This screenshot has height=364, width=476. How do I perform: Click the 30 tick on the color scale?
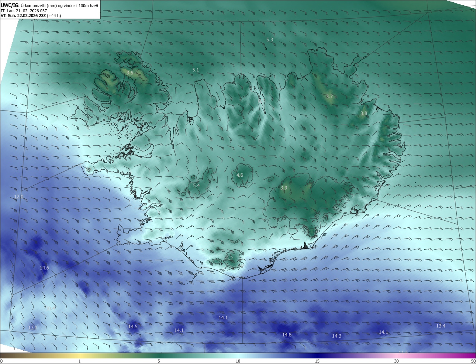[x=396, y=361]
